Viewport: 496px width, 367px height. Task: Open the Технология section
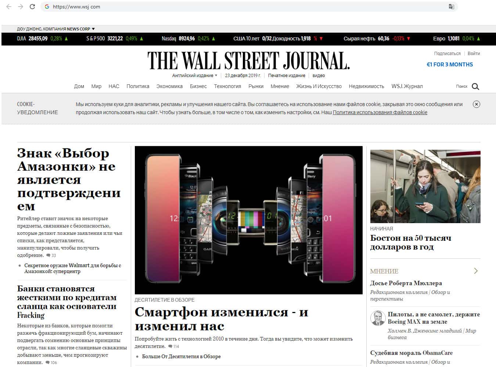pyautogui.click(x=227, y=87)
